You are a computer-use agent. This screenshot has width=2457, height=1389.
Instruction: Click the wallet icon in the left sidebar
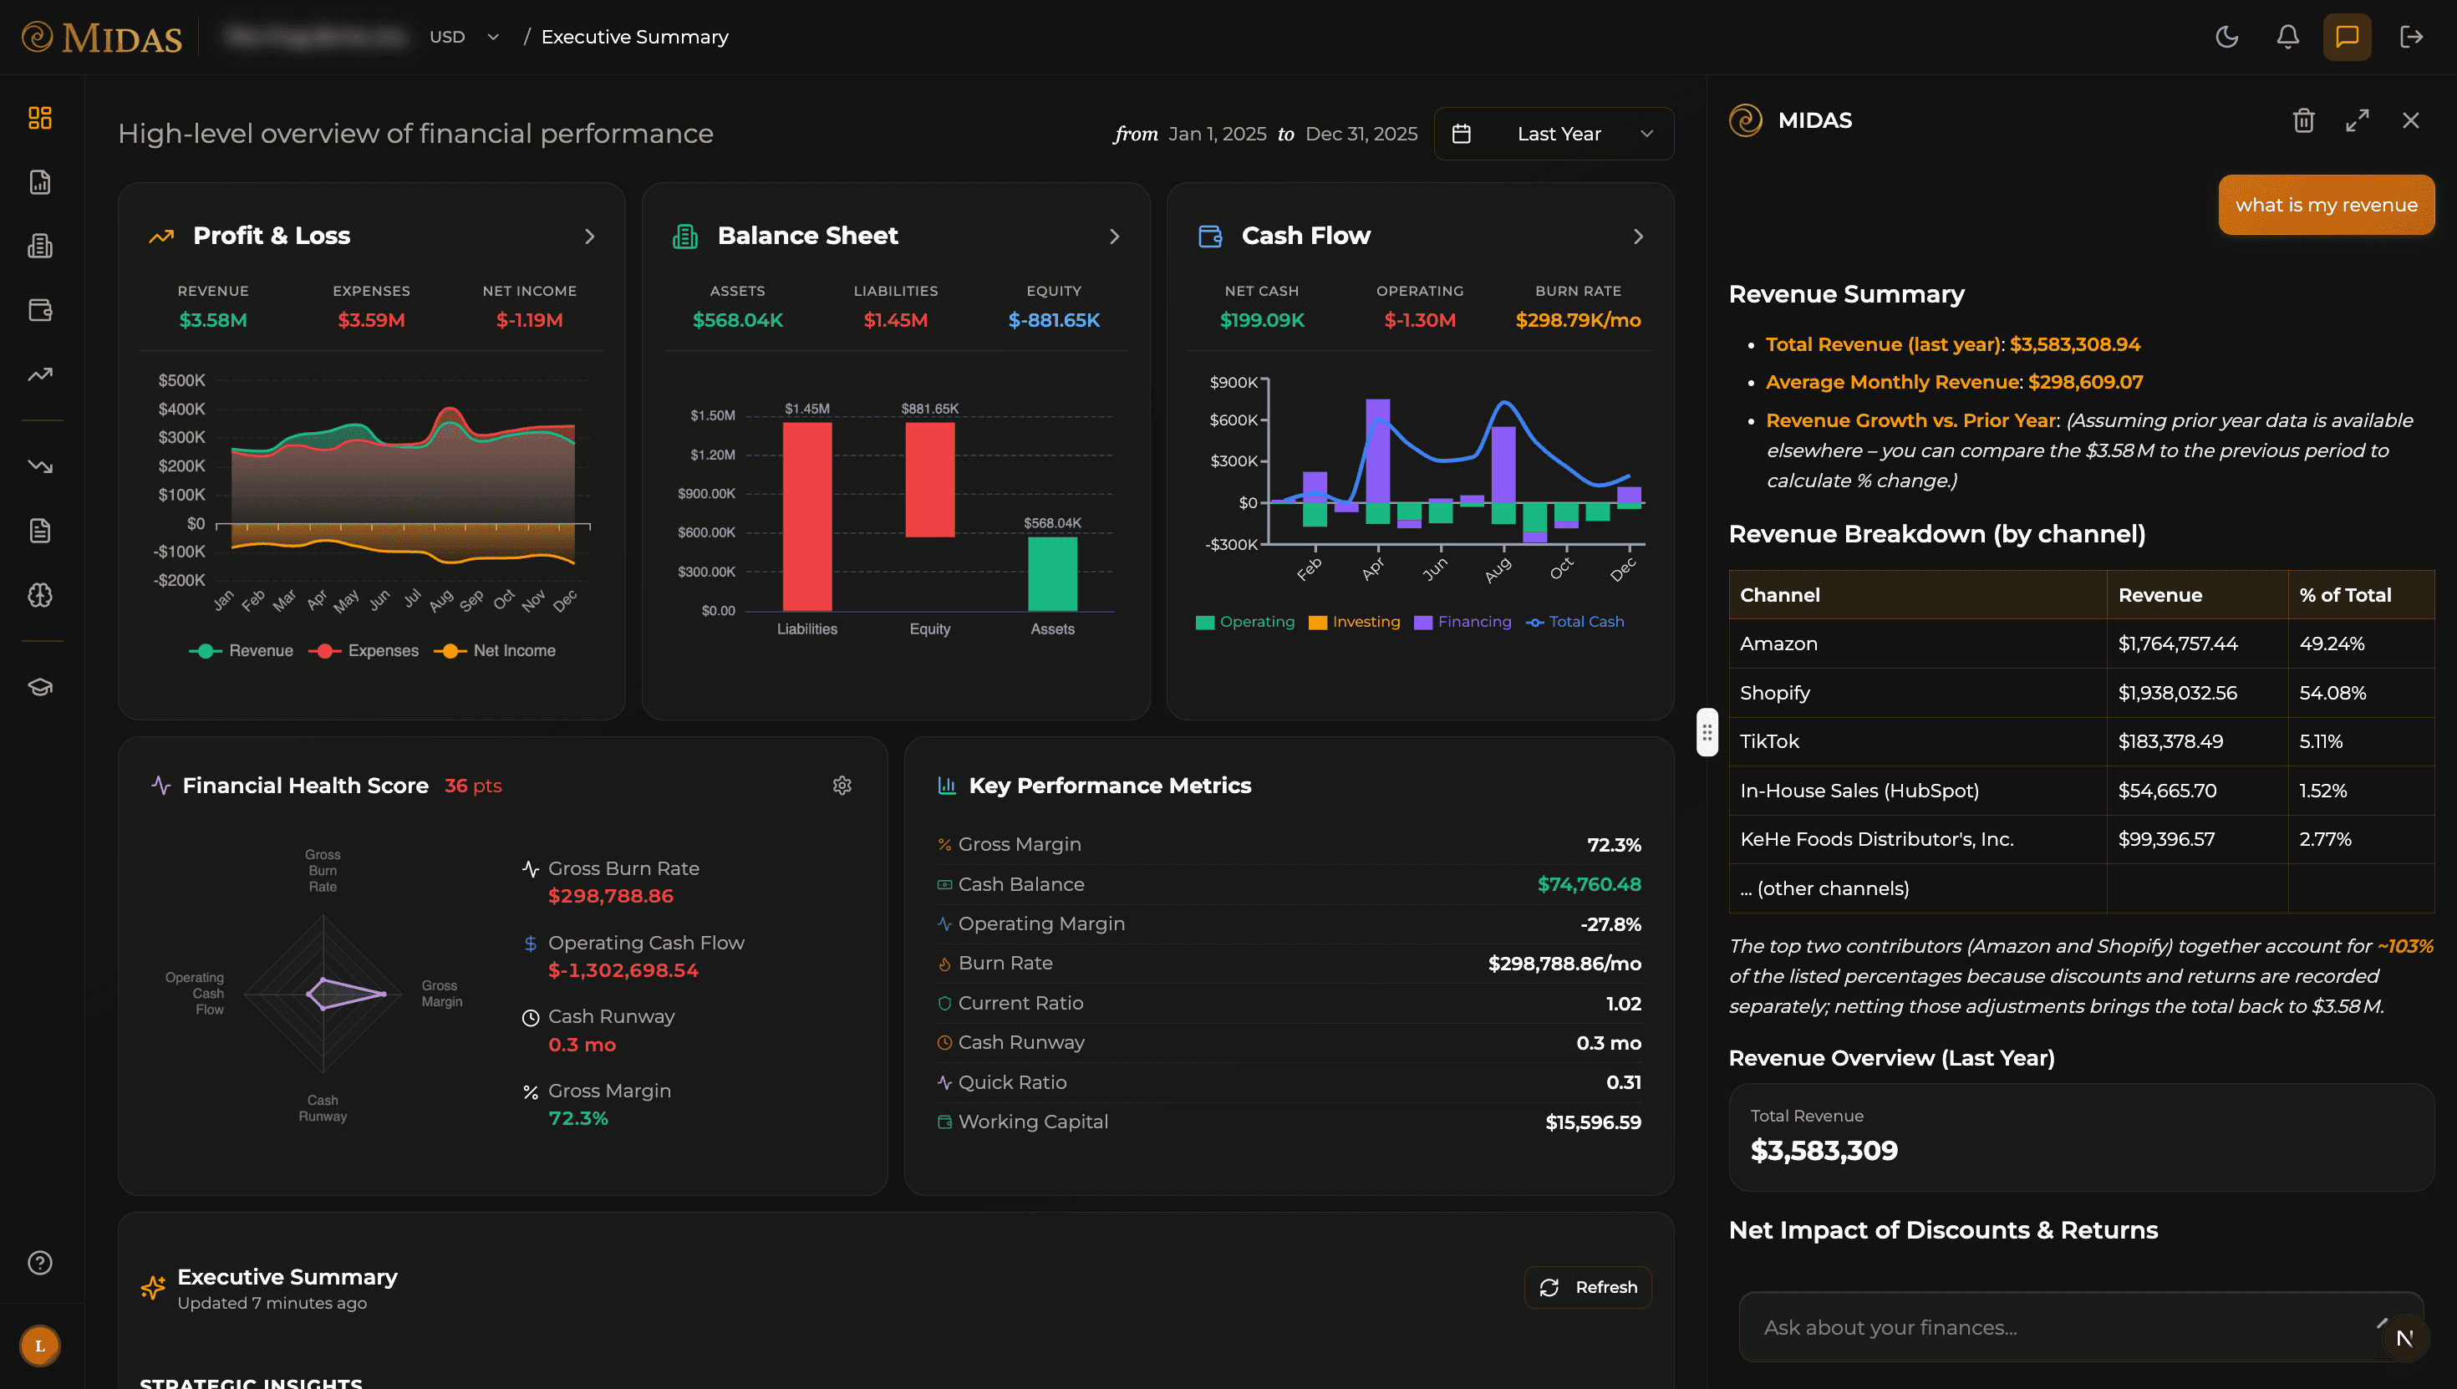point(40,309)
